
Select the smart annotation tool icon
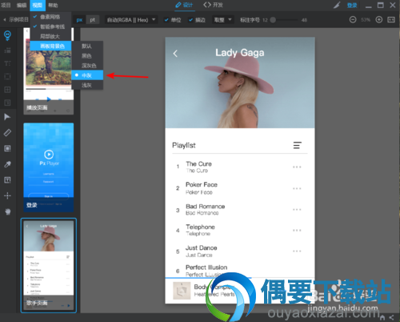click(7, 35)
